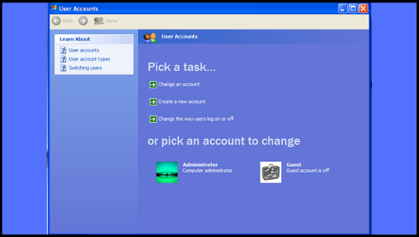Close the User Accounts window
Screen dimensions: 419x237
click(x=364, y=8)
